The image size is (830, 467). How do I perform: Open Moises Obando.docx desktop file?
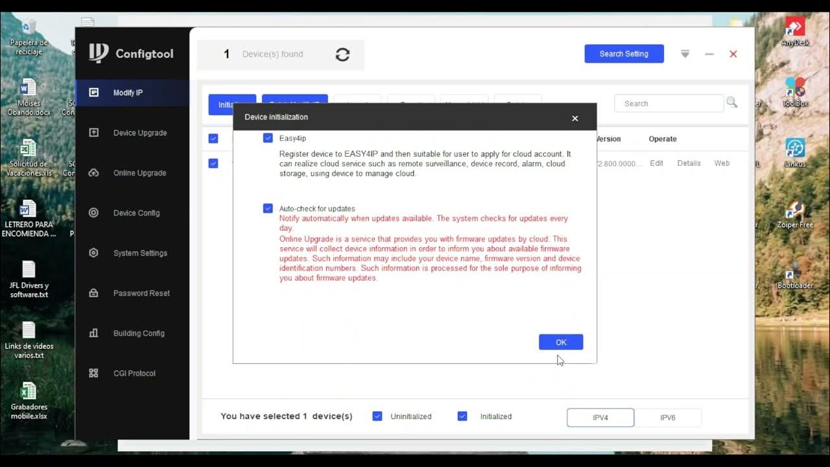click(x=28, y=97)
